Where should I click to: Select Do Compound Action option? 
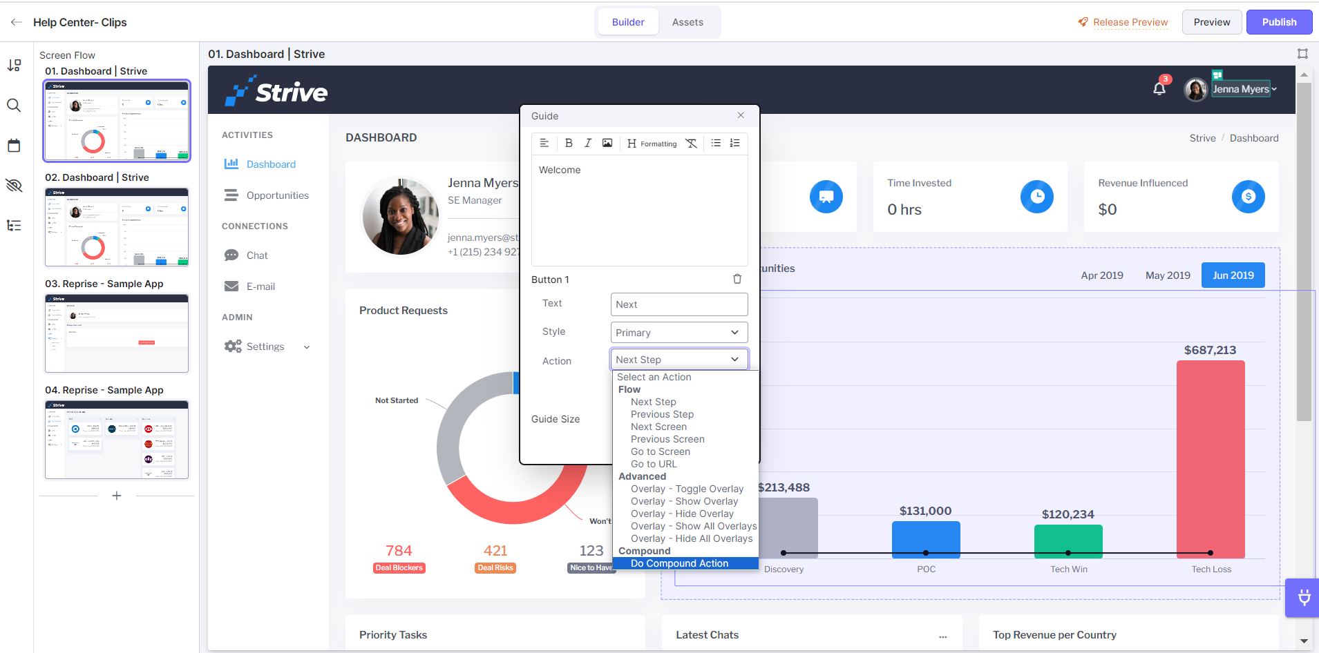click(685, 563)
